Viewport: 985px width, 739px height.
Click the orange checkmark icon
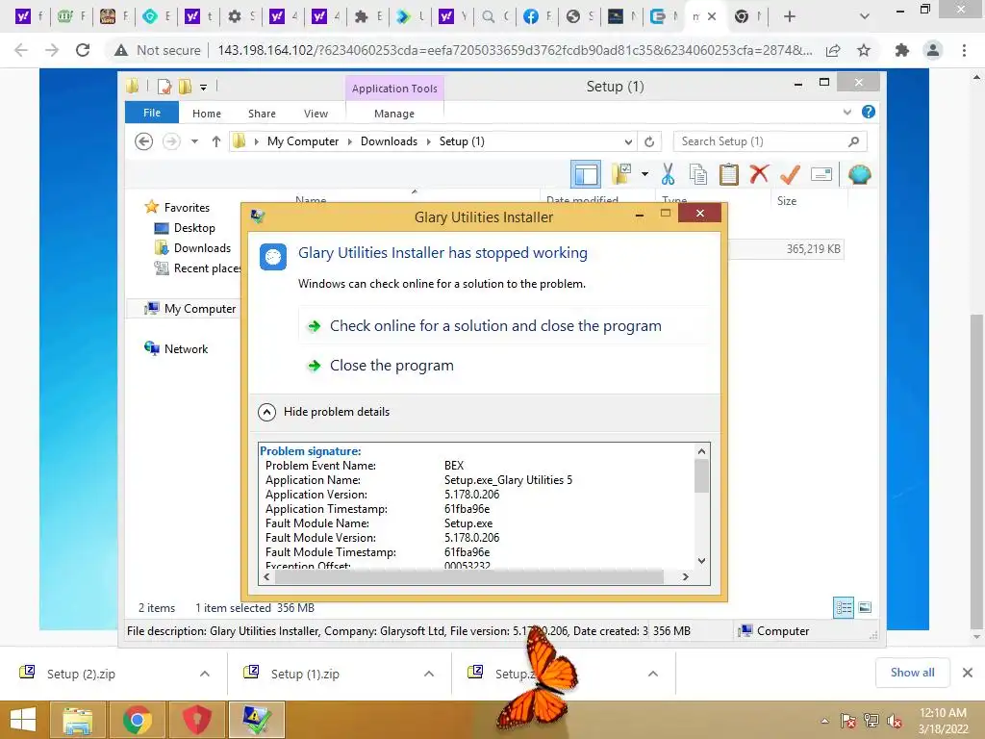click(790, 174)
